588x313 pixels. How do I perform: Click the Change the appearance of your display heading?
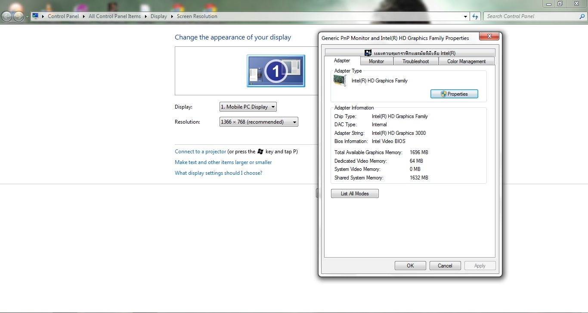[233, 37]
